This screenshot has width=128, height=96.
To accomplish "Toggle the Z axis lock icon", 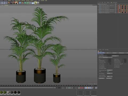I will coord(6,3).
